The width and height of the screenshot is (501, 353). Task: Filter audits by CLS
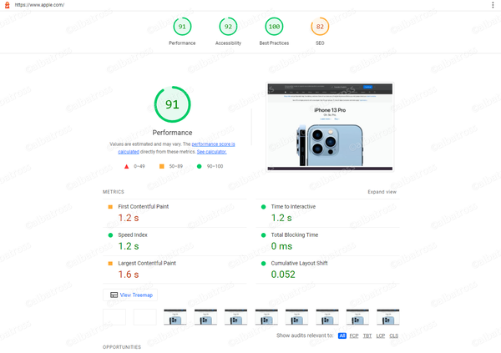393,335
